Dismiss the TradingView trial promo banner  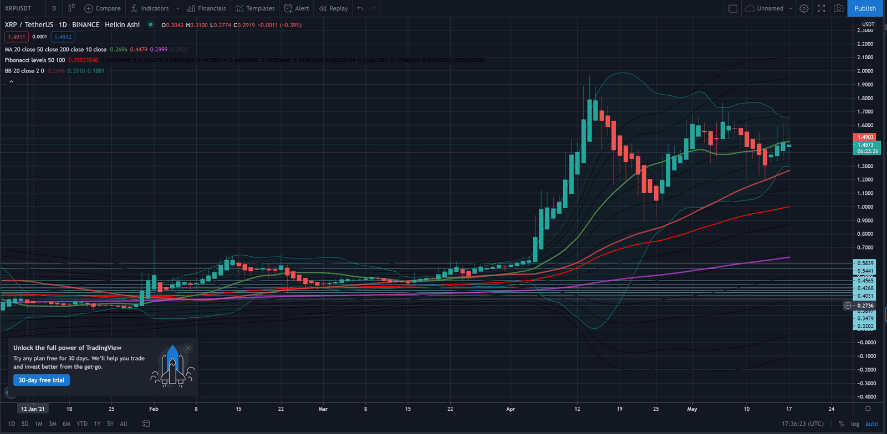coord(188,348)
